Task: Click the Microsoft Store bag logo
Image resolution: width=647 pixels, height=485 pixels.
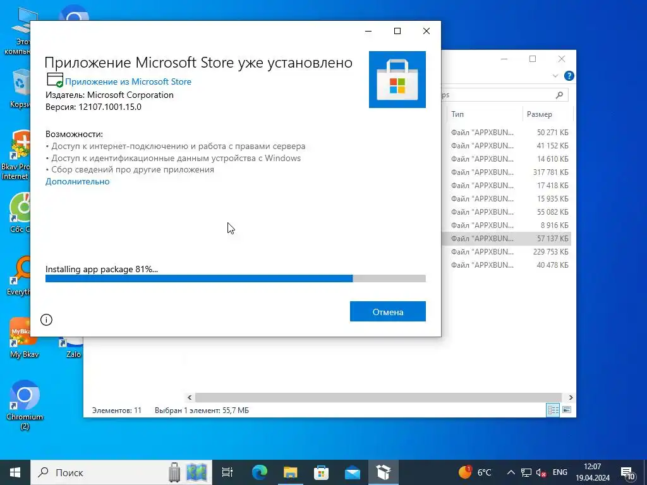Action: (397, 79)
